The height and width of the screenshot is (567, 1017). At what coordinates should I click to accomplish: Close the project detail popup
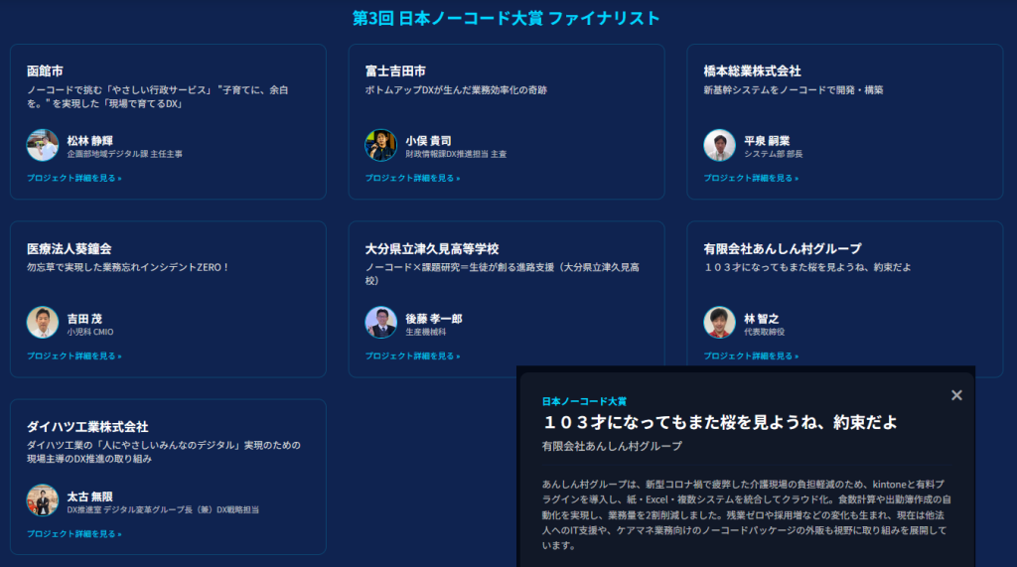pyautogui.click(x=956, y=395)
